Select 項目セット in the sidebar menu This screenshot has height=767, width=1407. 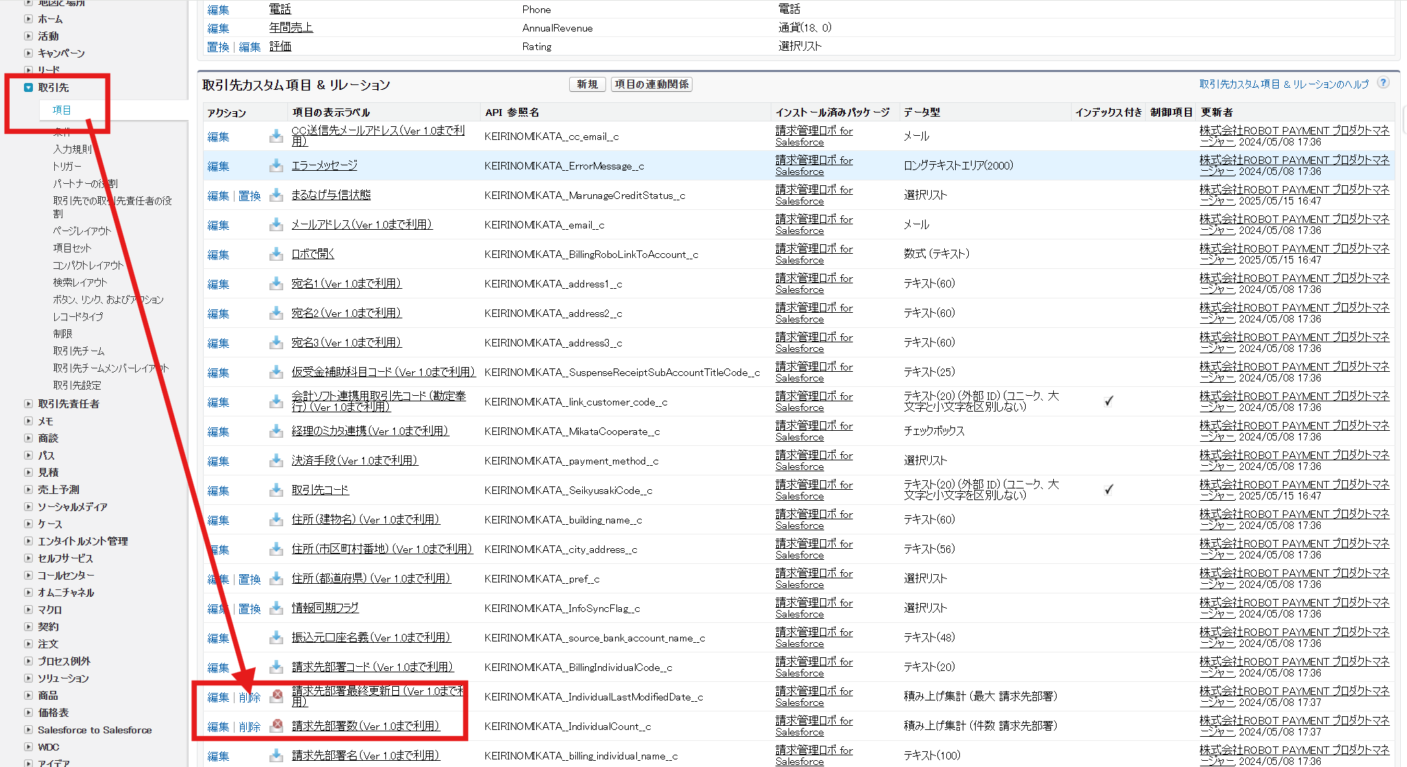click(71, 248)
